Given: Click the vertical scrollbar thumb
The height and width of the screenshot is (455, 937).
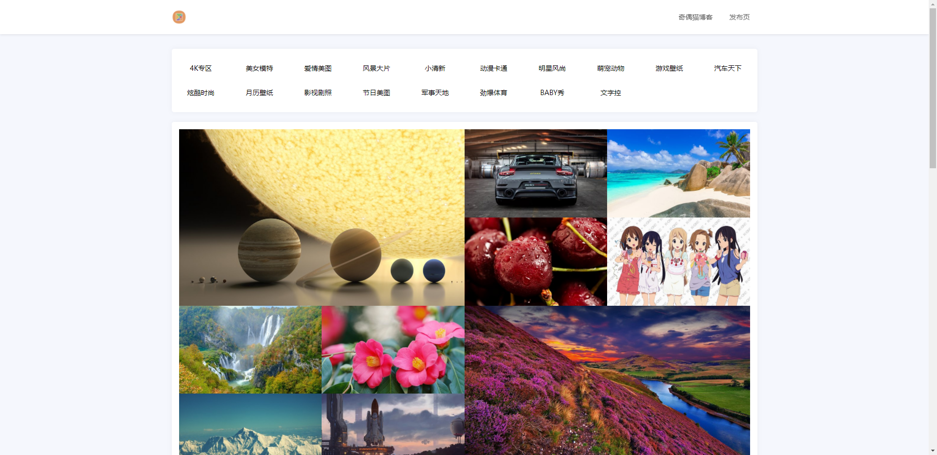Looking at the screenshot, I should [933, 88].
